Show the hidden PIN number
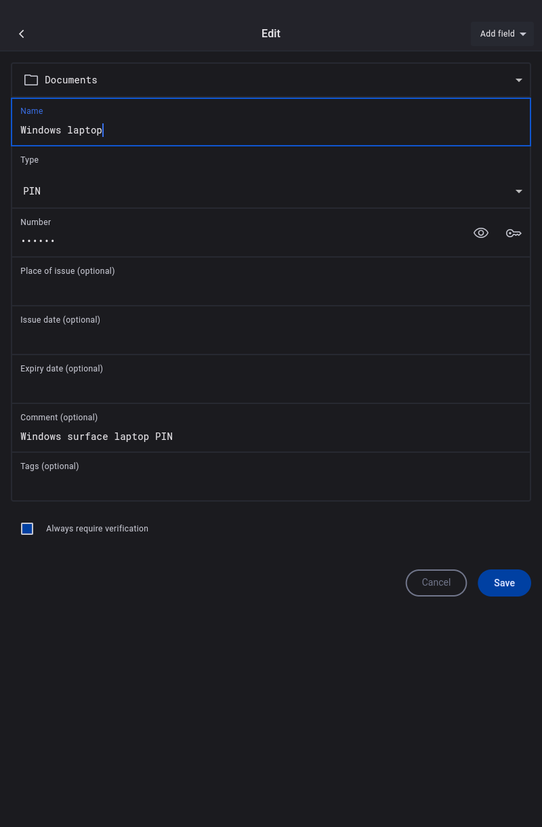The height and width of the screenshot is (827, 542). tap(481, 233)
